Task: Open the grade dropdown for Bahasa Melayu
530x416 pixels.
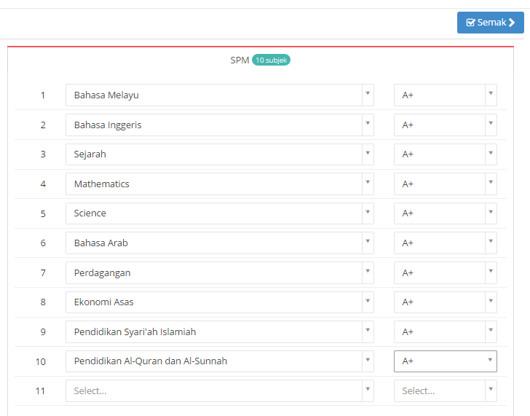Action: 445,95
